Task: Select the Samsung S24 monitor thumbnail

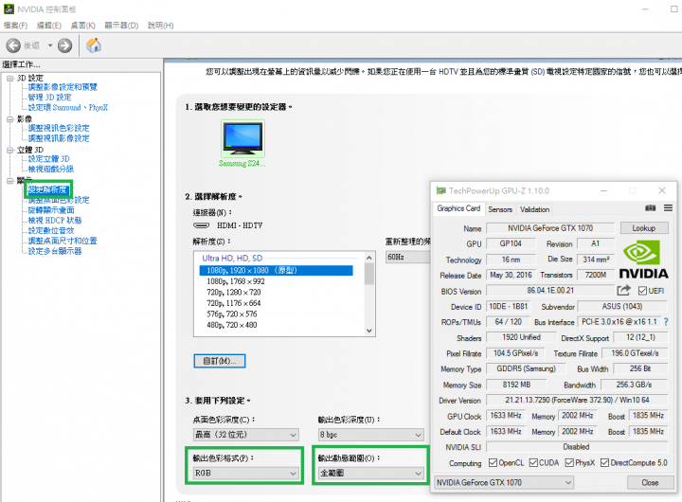Action: [x=242, y=138]
